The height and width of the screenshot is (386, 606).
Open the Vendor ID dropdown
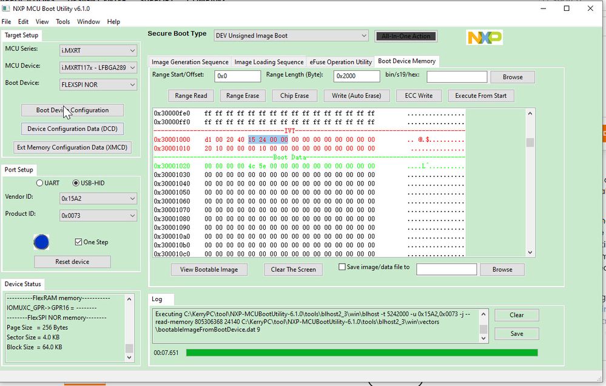coord(98,198)
